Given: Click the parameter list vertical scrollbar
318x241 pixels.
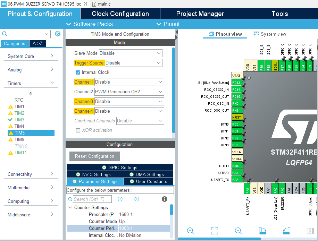Looking at the screenshot, I should coord(171,210).
